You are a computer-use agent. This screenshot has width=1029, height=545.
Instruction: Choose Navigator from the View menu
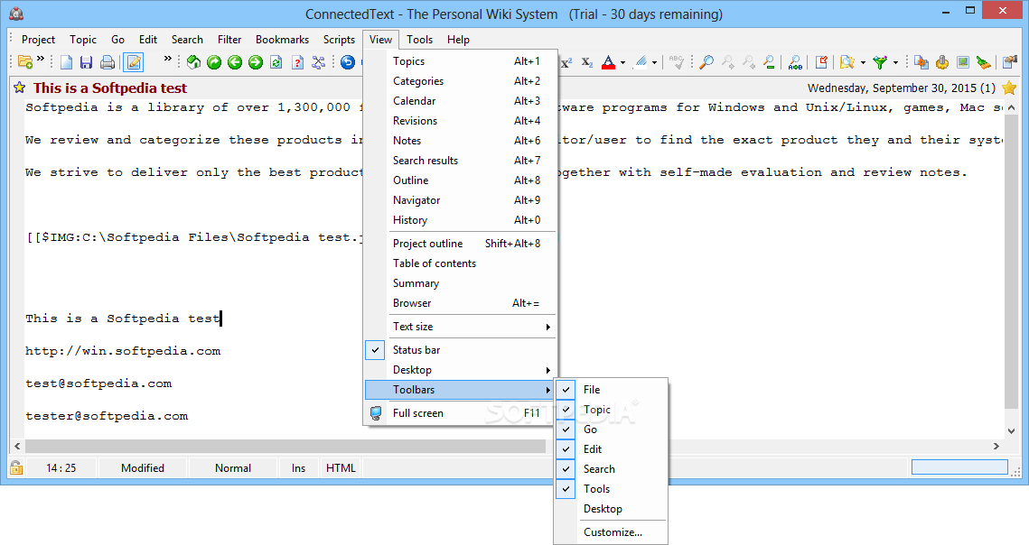(460, 200)
